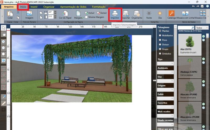This screenshot has height=130, width=210.
Task: Click the save floppy disk icon
Action: tap(202, 6)
